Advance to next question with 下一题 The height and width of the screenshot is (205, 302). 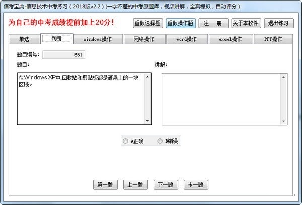point(166,185)
